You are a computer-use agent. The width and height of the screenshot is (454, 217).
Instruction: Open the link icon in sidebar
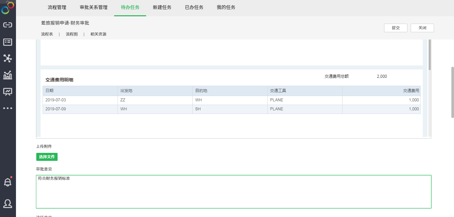pos(8,25)
